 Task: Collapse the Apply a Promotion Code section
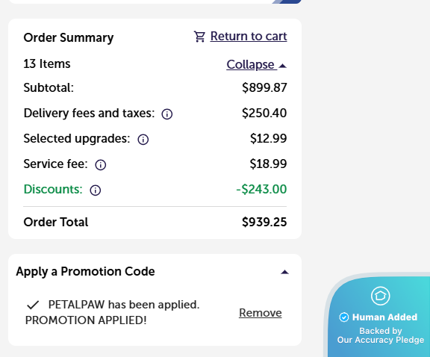pos(284,272)
